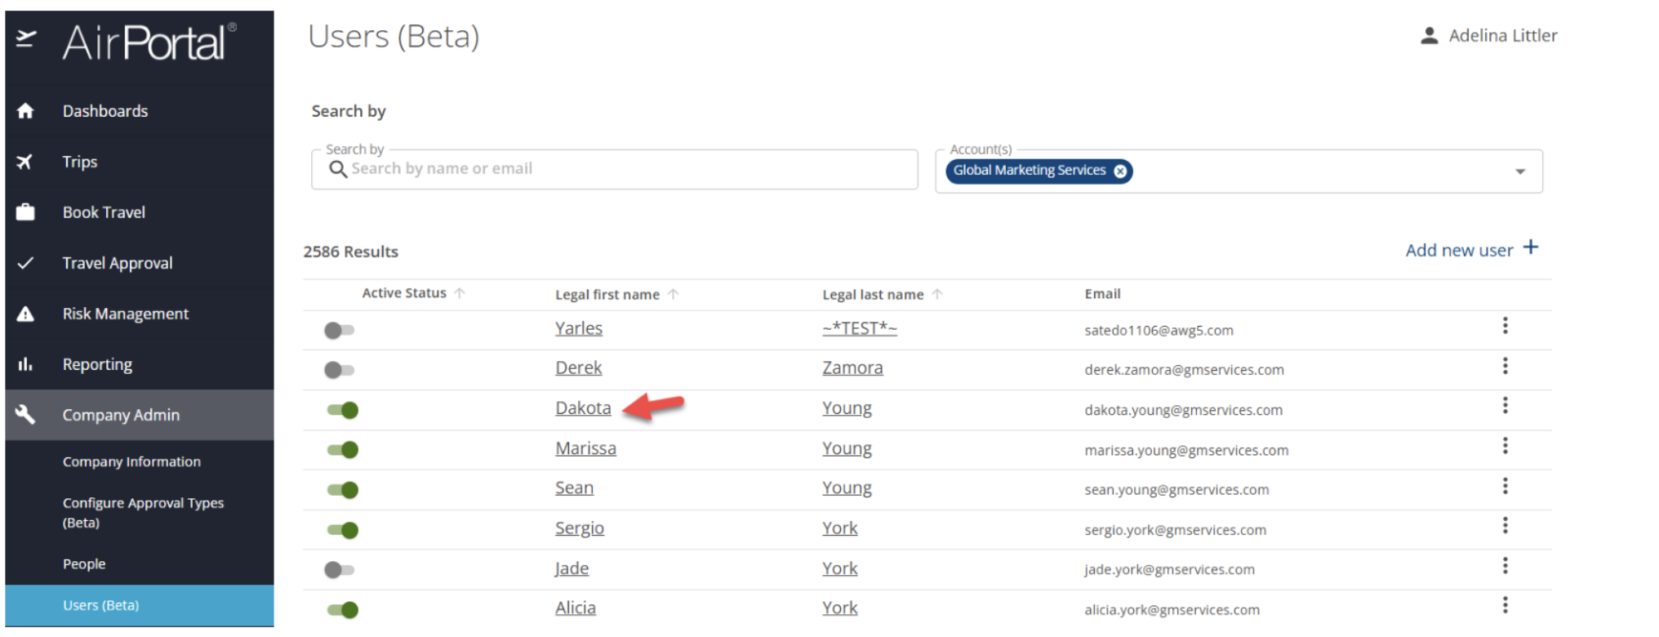This screenshot has height=637, width=1659.
Task: Deactivate the Marissa Young toggle
Action: point(343,450)
